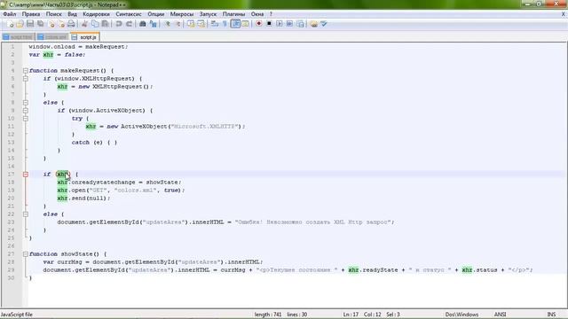
Task: Click the Open file toolbar icon
Action: [20, 24]
